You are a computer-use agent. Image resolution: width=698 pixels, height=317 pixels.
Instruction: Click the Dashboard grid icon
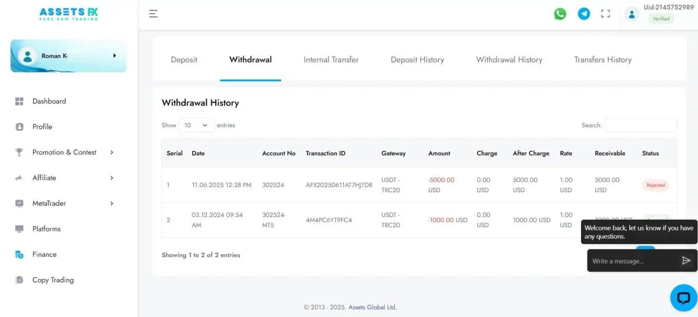(20, 101)
